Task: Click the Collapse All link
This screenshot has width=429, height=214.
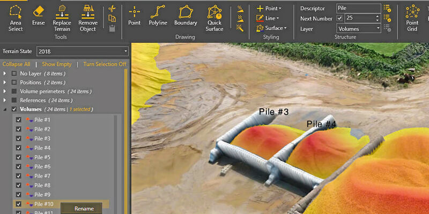Action: click(16, 64)
